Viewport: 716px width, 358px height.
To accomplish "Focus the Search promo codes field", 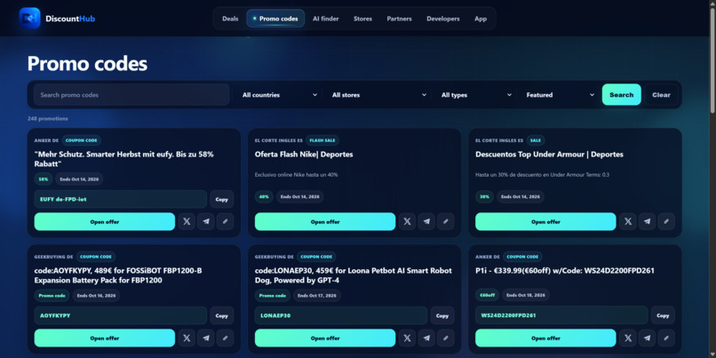I will tap(131, 95).
